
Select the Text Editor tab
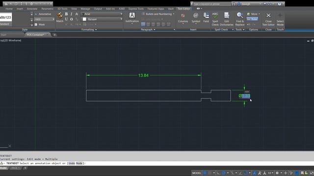[x=183, y=9]
